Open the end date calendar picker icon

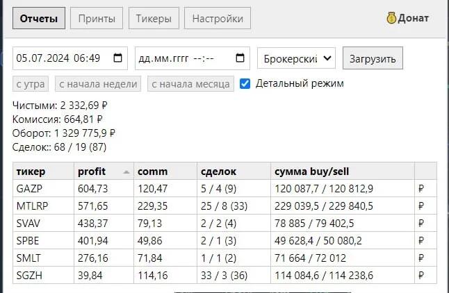(x=240, y=58)
